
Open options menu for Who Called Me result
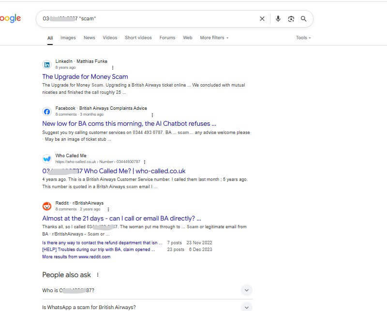(x=145, y=162)
